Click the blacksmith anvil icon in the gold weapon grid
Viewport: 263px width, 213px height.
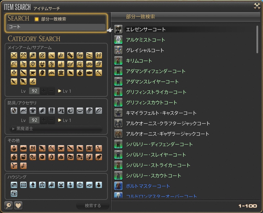(x=33, y=73)
